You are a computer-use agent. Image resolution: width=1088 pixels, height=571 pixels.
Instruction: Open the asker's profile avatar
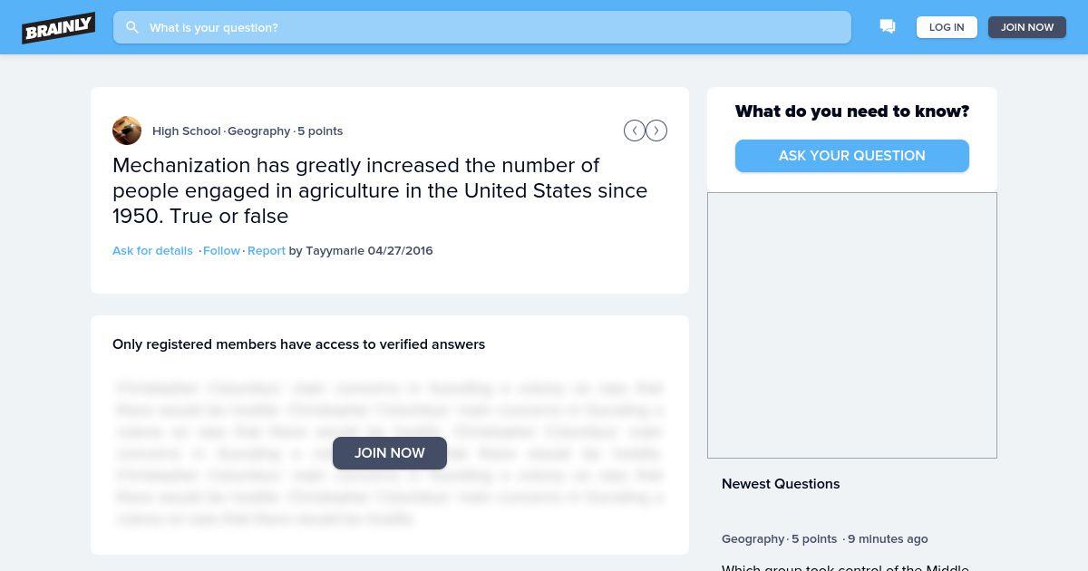[127, 131]
